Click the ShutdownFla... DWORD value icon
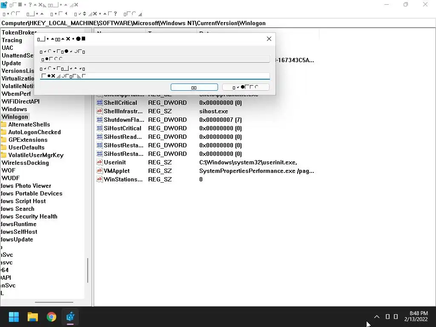The width and height of the screenshot is (436, 327). point(99,120)
